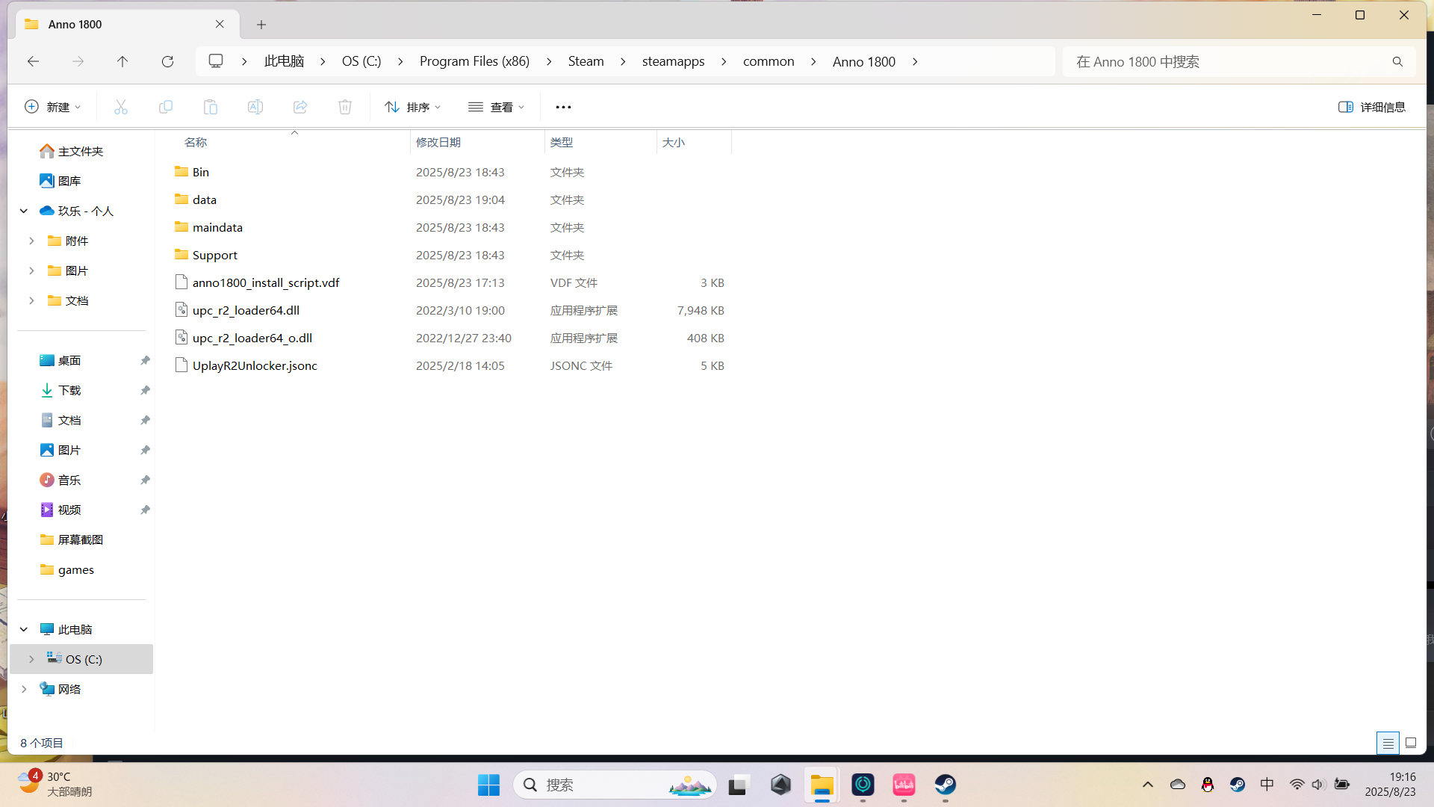Viewport: 1434px width, 807px height.
Task: Click the Delete trash can icon
Action: pos(345,107)
